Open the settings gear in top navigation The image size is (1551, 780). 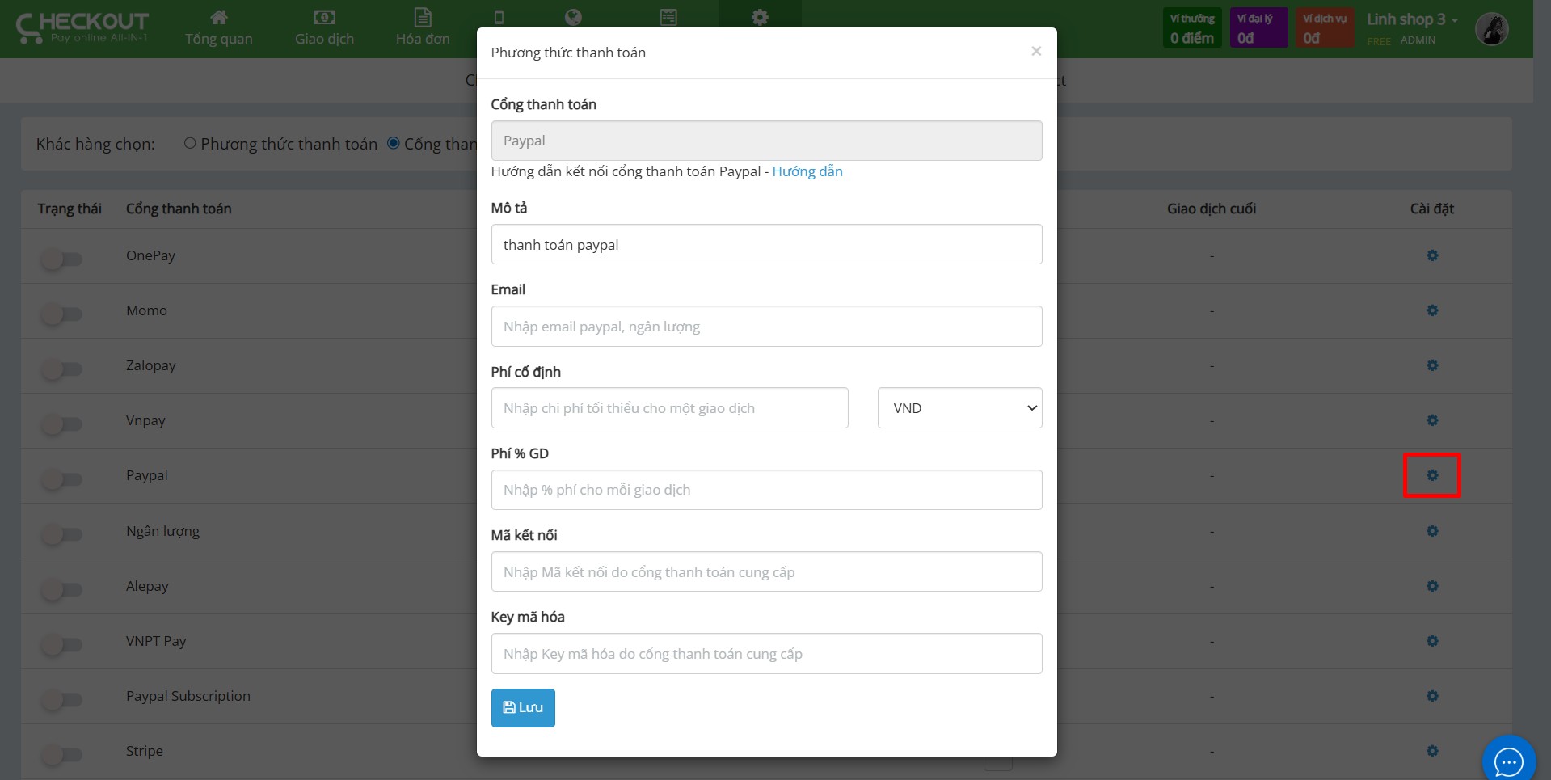coord(760,17)
